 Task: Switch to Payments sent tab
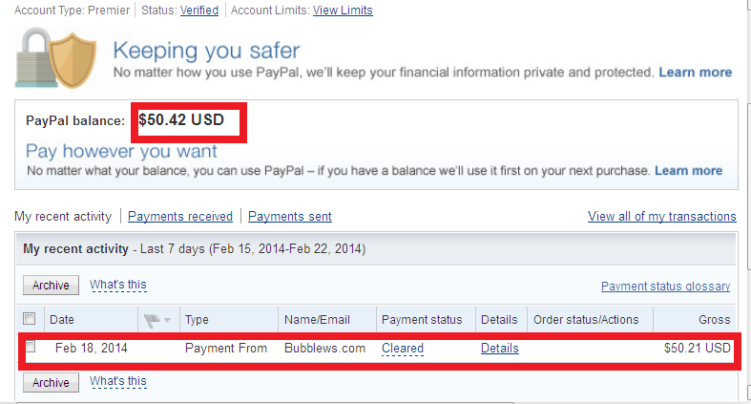(290, 217)
